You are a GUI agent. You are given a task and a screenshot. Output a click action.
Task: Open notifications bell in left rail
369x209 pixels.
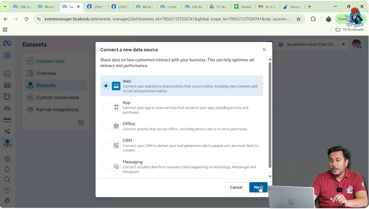(7, 170)
